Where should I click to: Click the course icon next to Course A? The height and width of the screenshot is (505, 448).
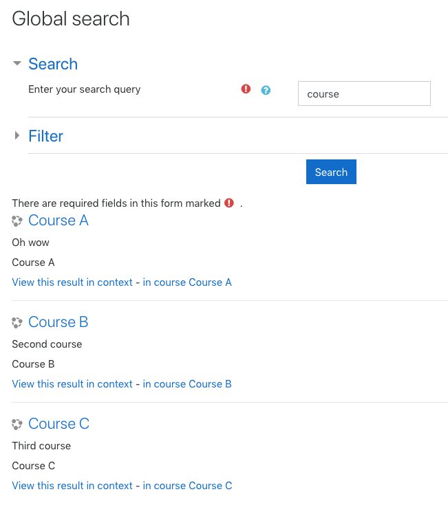(17, 221)
